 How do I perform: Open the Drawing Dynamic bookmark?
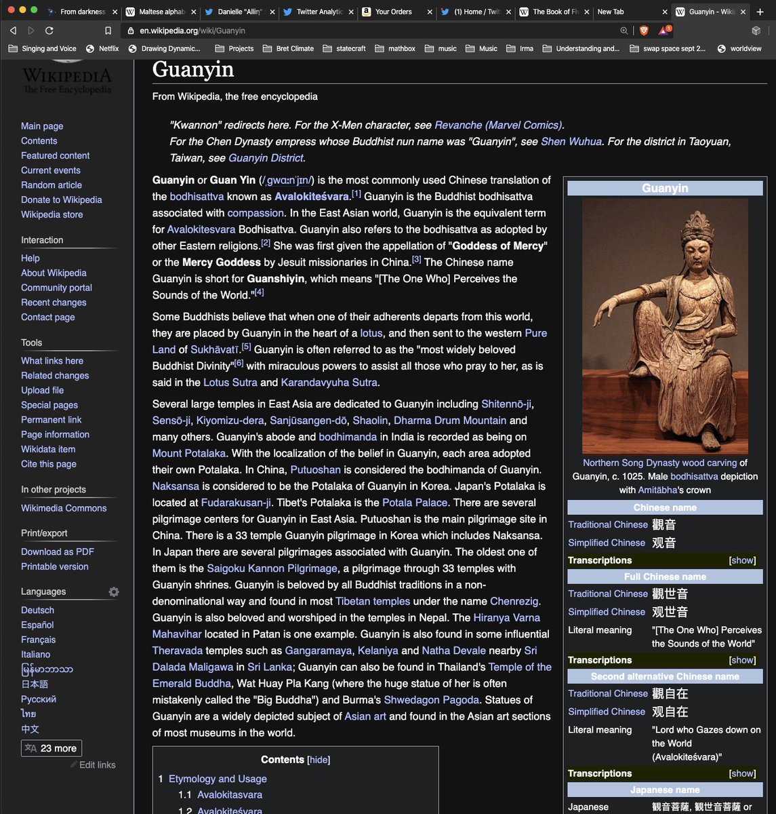click(164, 49)
